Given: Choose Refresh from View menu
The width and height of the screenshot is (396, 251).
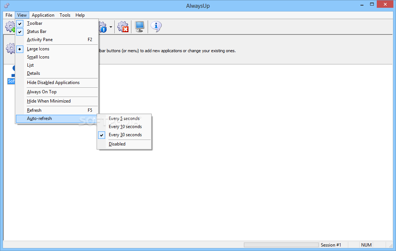Looking at the screenshot, I should coord(57,110).
